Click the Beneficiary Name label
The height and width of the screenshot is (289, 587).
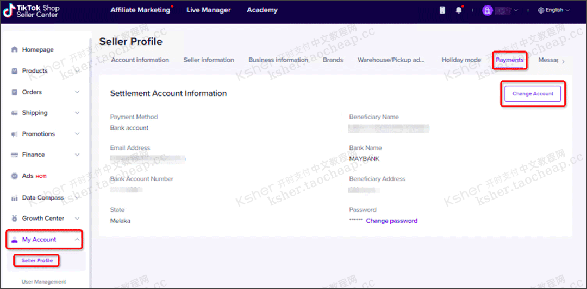tap(374, 117)
